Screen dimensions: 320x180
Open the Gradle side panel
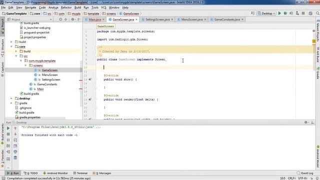(x=318, y=73)
